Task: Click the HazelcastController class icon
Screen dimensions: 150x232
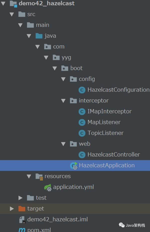Action: click(x=82, y=155)
